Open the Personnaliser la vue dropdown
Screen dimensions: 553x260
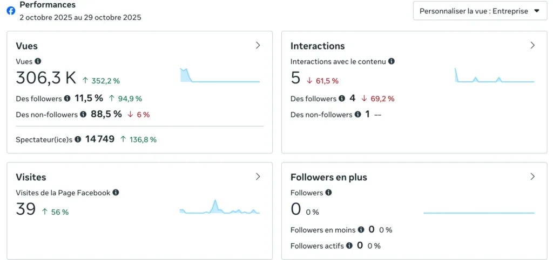480,11
